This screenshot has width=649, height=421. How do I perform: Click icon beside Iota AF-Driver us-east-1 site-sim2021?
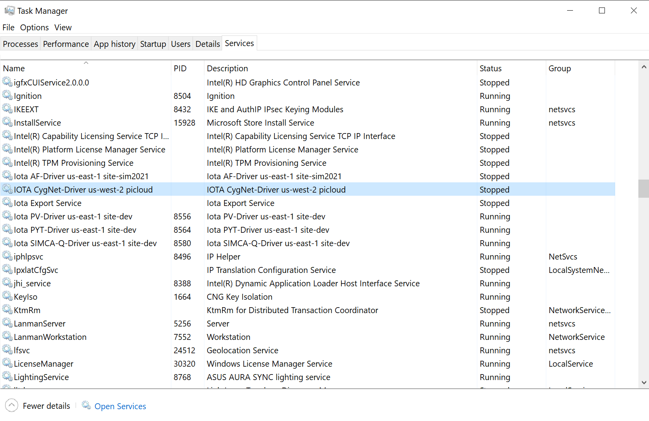7,176
